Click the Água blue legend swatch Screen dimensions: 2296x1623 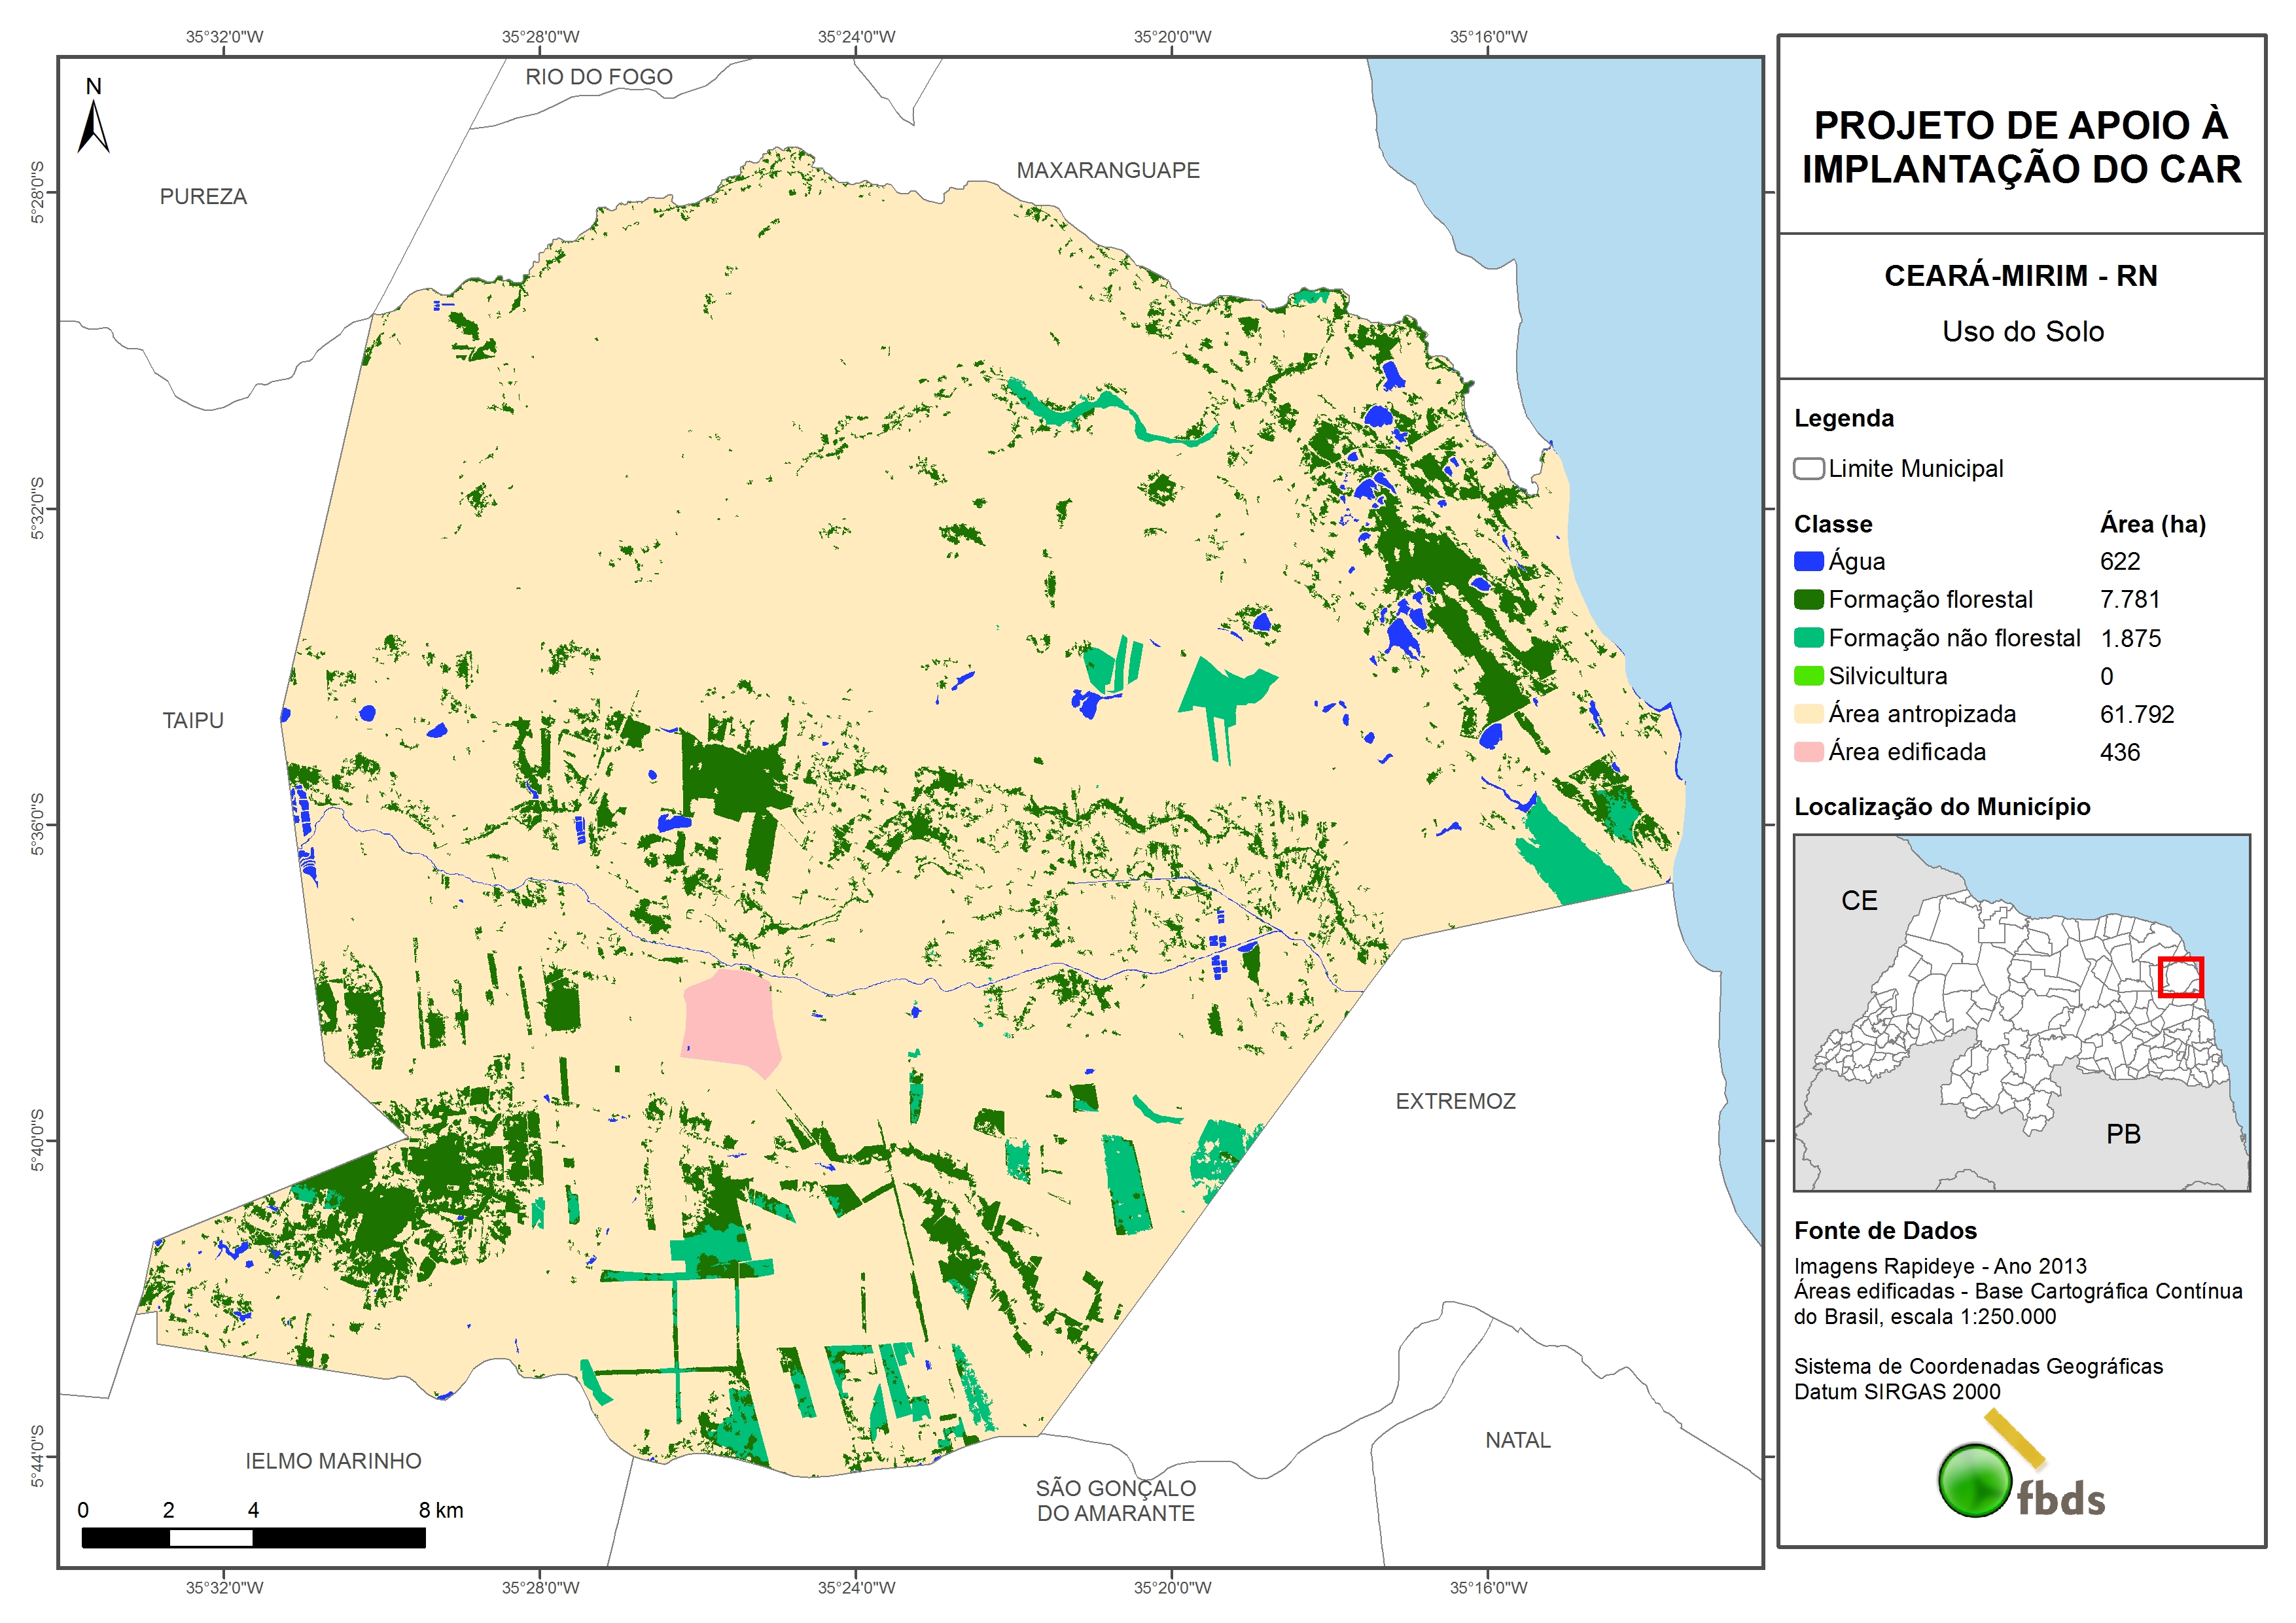1808,561
